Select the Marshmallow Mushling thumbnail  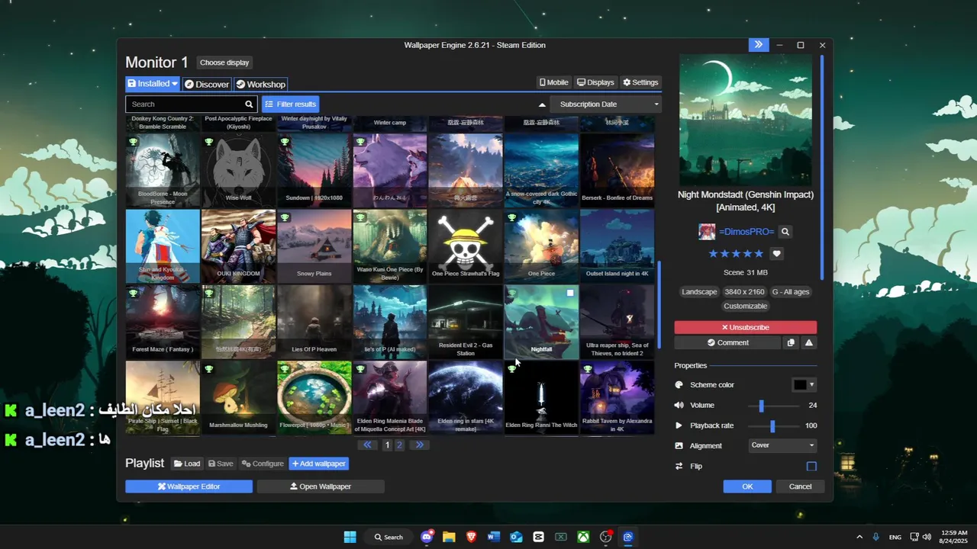(238, 396)
